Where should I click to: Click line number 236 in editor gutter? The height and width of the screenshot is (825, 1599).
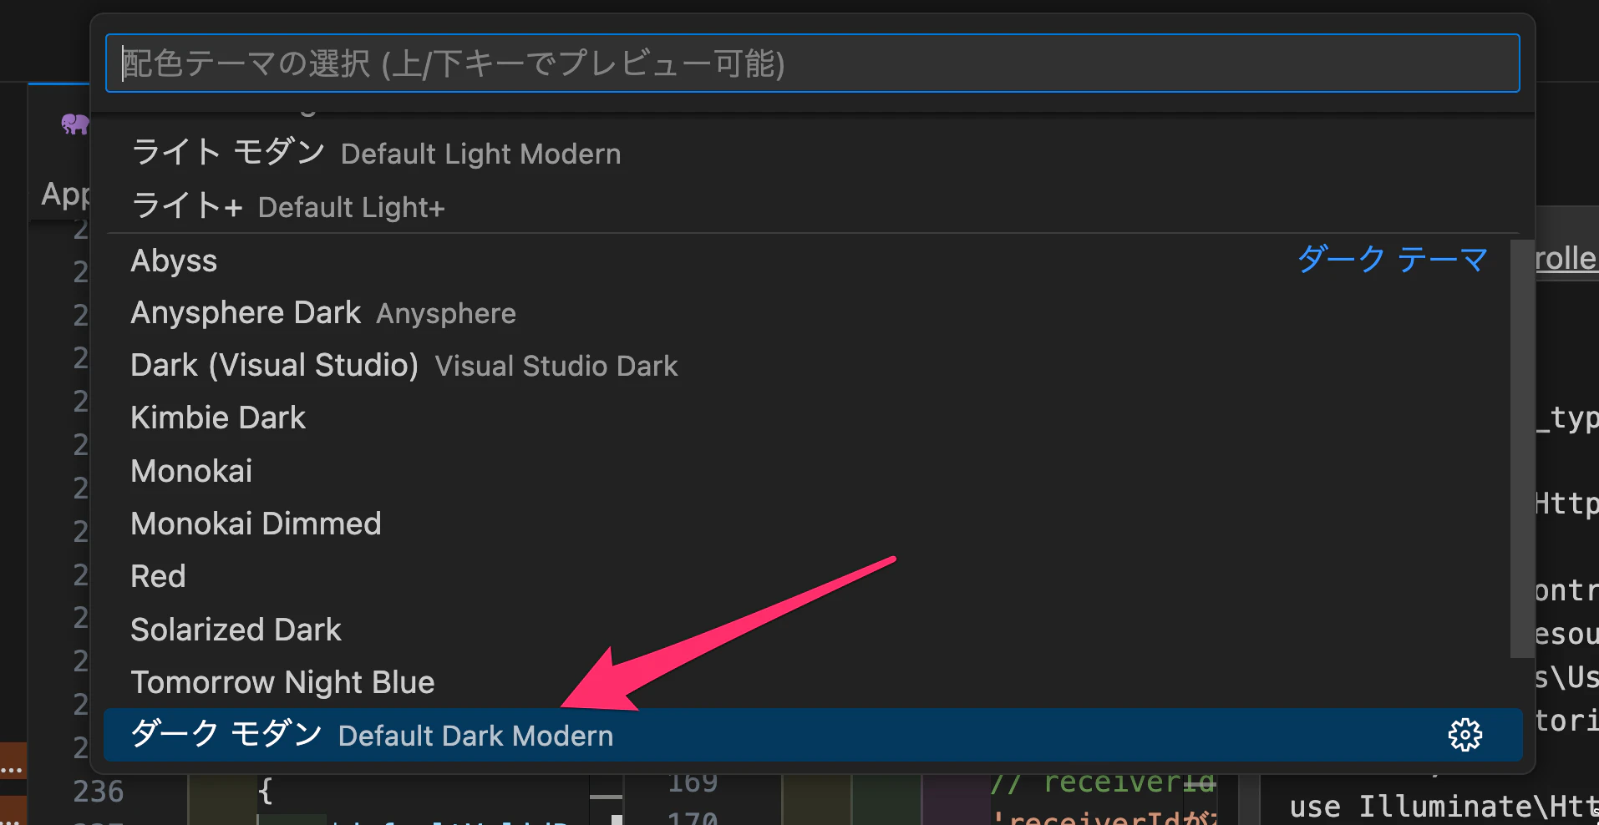(x=99, y=791)
